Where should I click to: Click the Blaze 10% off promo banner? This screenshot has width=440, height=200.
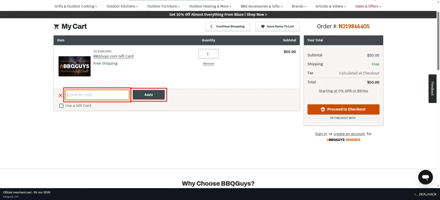click(218, 15)
